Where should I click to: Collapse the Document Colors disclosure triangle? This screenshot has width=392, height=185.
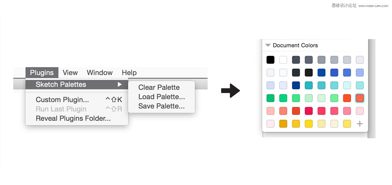coord(268,45)
